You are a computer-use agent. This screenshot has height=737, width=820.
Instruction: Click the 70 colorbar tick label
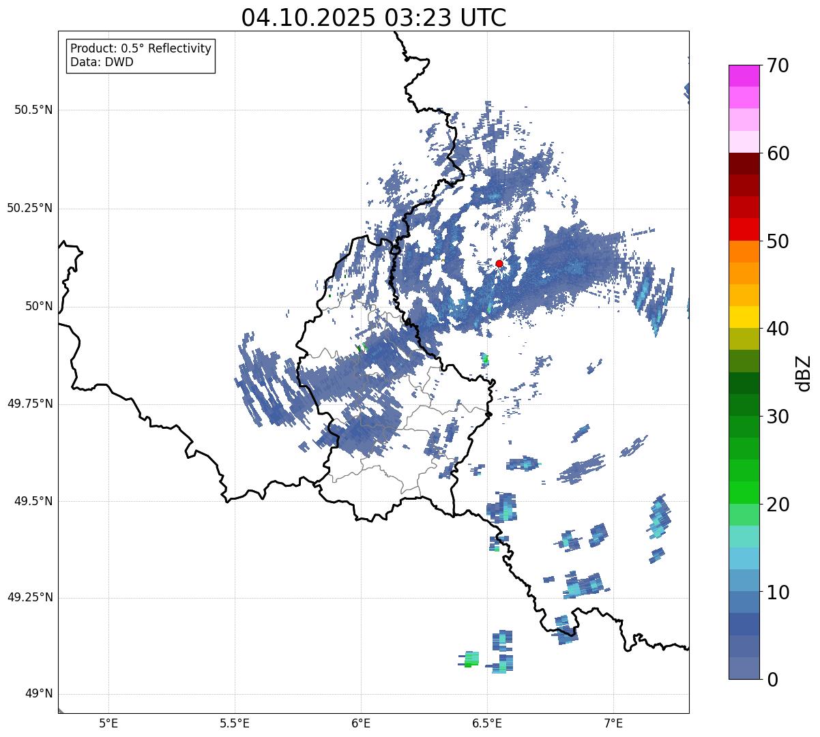778,65
